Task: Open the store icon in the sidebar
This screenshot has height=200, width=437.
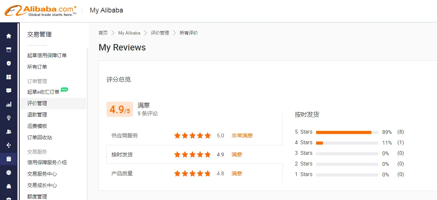Action: pos(9,50)
